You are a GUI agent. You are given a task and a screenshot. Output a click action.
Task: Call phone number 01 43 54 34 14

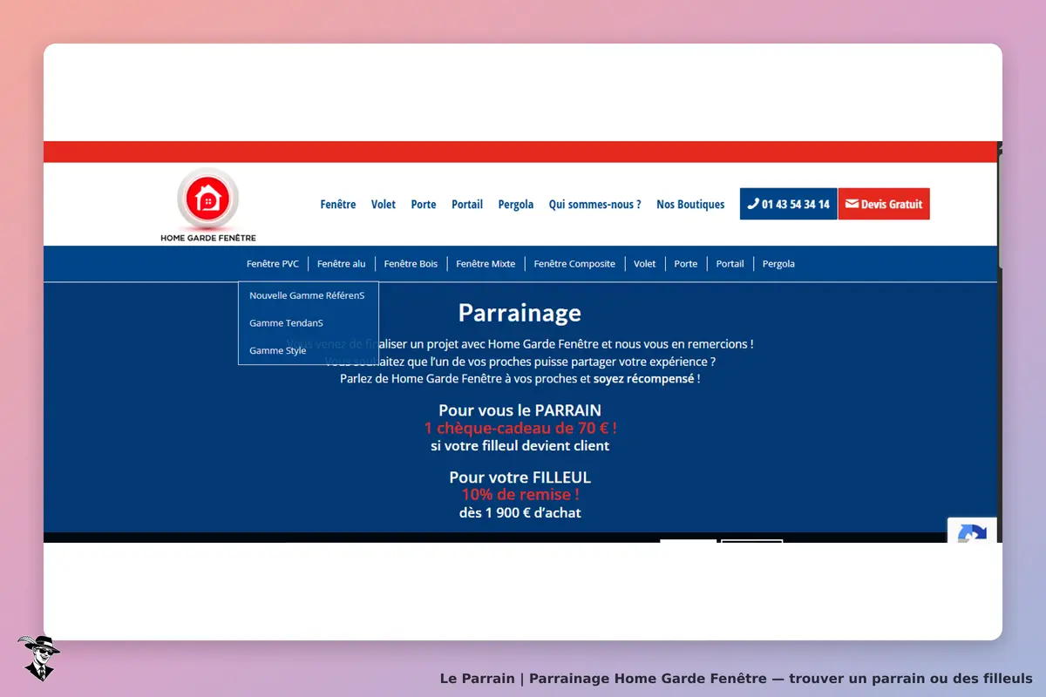pyautogui.click(x=789, y=204)
